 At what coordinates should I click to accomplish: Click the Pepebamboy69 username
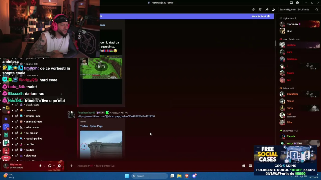pos(86,113)
